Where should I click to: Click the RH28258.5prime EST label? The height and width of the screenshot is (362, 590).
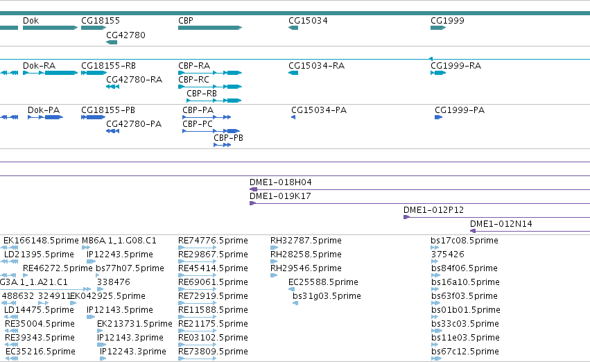click(306, 255)
